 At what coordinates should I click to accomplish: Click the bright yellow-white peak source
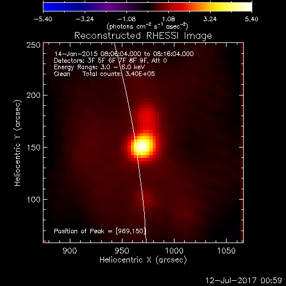(142, 146)
